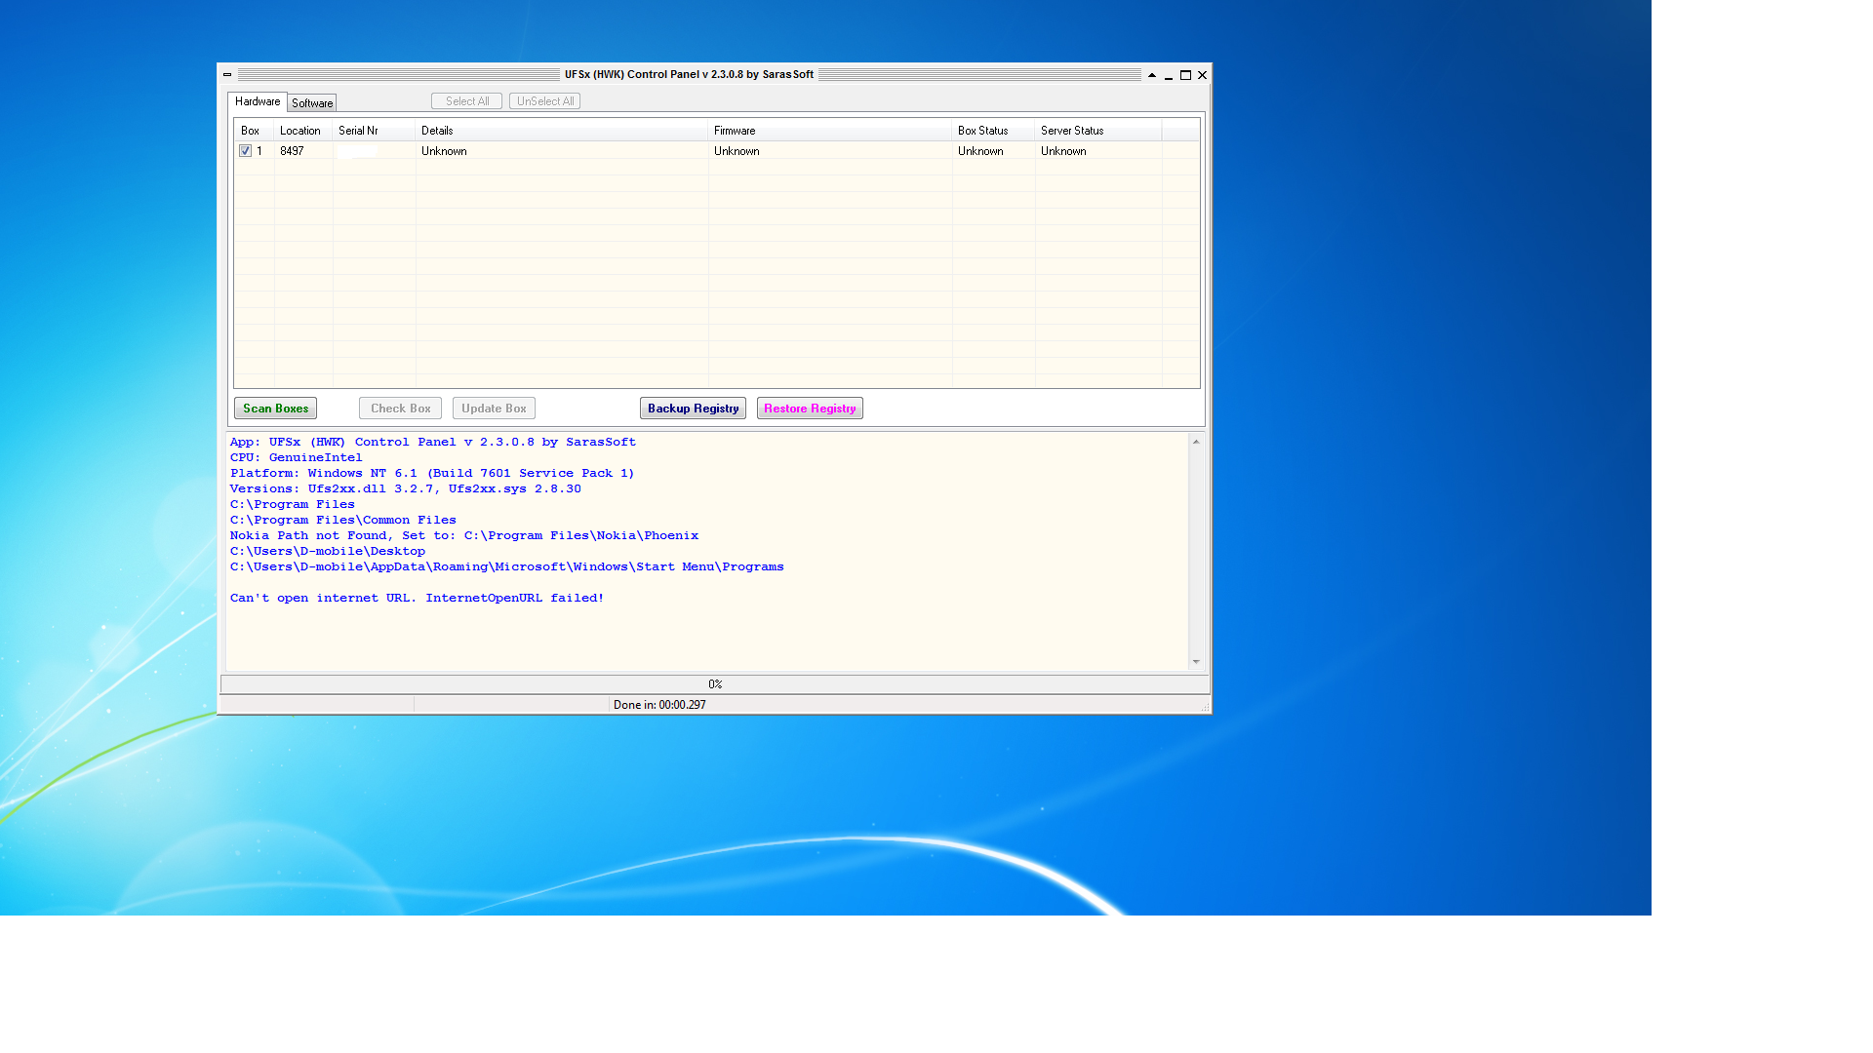
Task: Click the log scrollbar up arrow
Action: [1196, 442]
